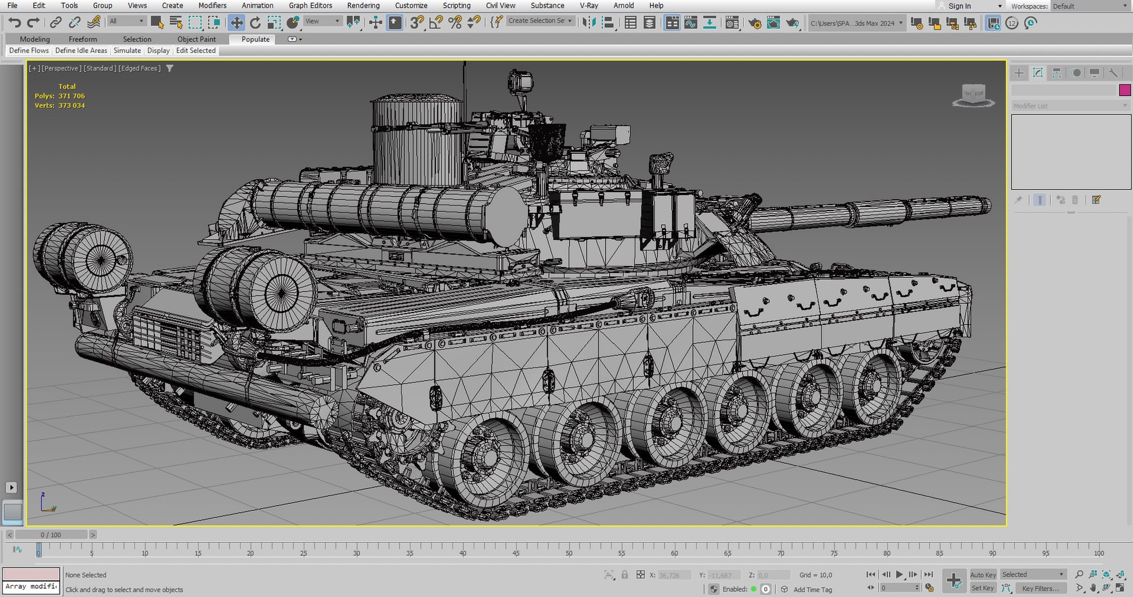The width and height of the screenshot is (1133, 597).
Task: Activate the Select and Scale tool
Action: 274,22
